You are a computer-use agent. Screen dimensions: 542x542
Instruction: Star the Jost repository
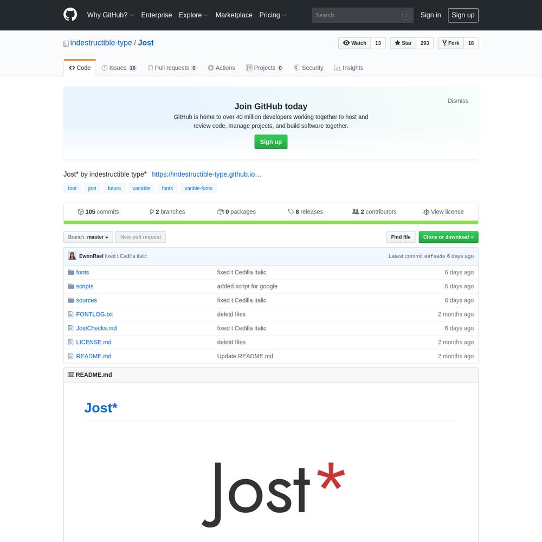pyautogui.click(x=403, y=43)
